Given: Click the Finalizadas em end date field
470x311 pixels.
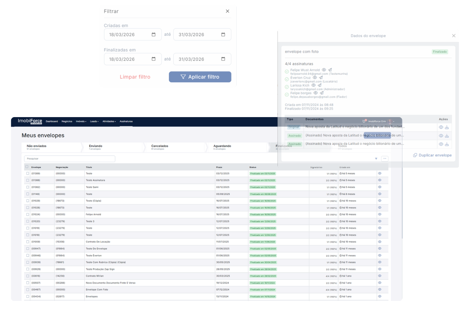Looking at the screenshot, I should pyautogui.click(x=202, y=59).
